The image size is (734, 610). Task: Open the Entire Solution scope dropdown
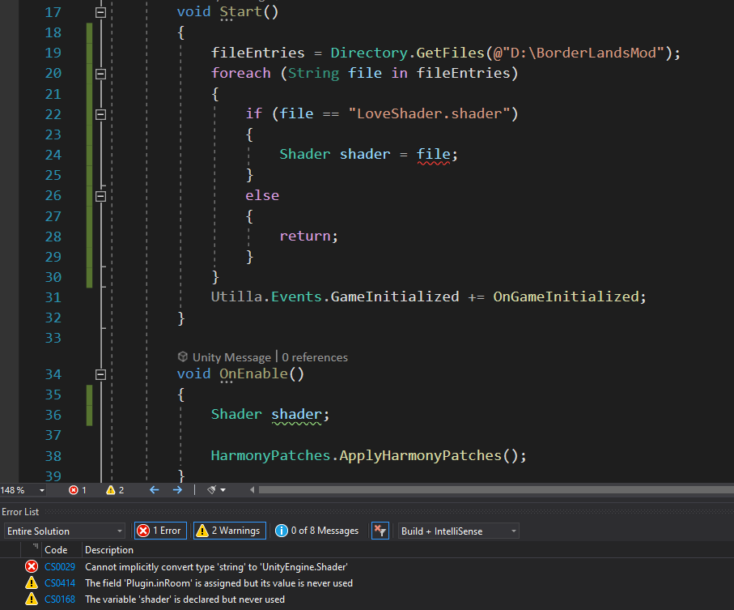coord(64,531)
